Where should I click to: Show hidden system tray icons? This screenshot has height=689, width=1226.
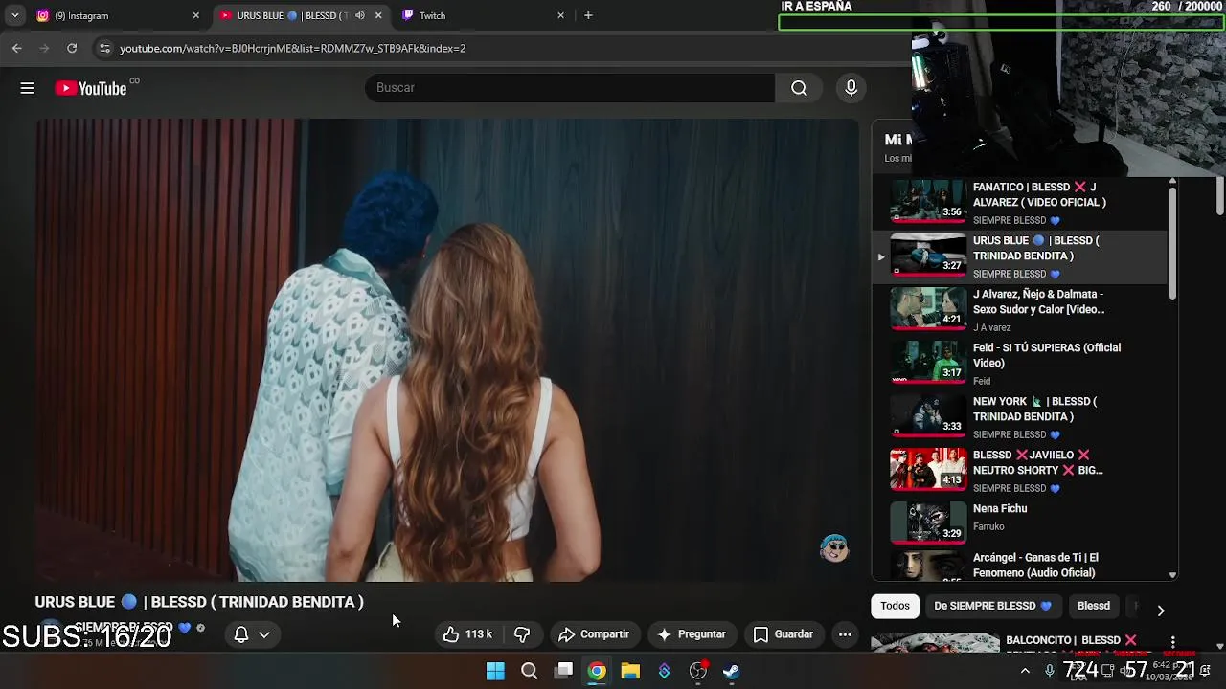(x=1025, y=671)
